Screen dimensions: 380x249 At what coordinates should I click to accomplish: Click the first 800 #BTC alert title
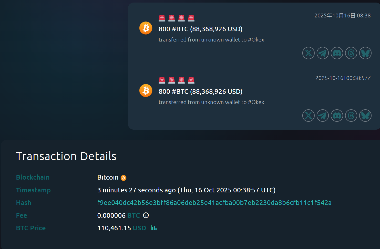click(x=200, y=29)
